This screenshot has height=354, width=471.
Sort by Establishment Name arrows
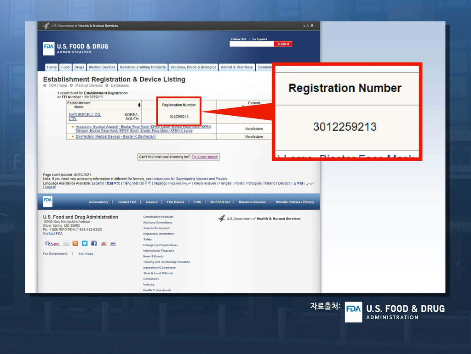139,105
